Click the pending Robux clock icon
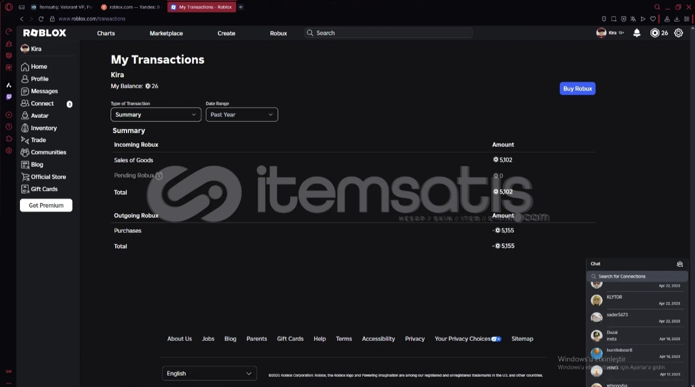The width and height of the screenshot is (695, 387). click(159, 176)
